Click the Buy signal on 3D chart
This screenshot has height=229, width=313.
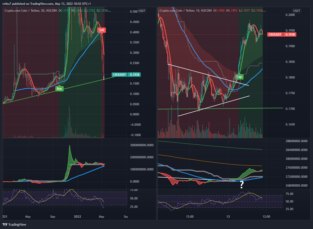[59, 88]
